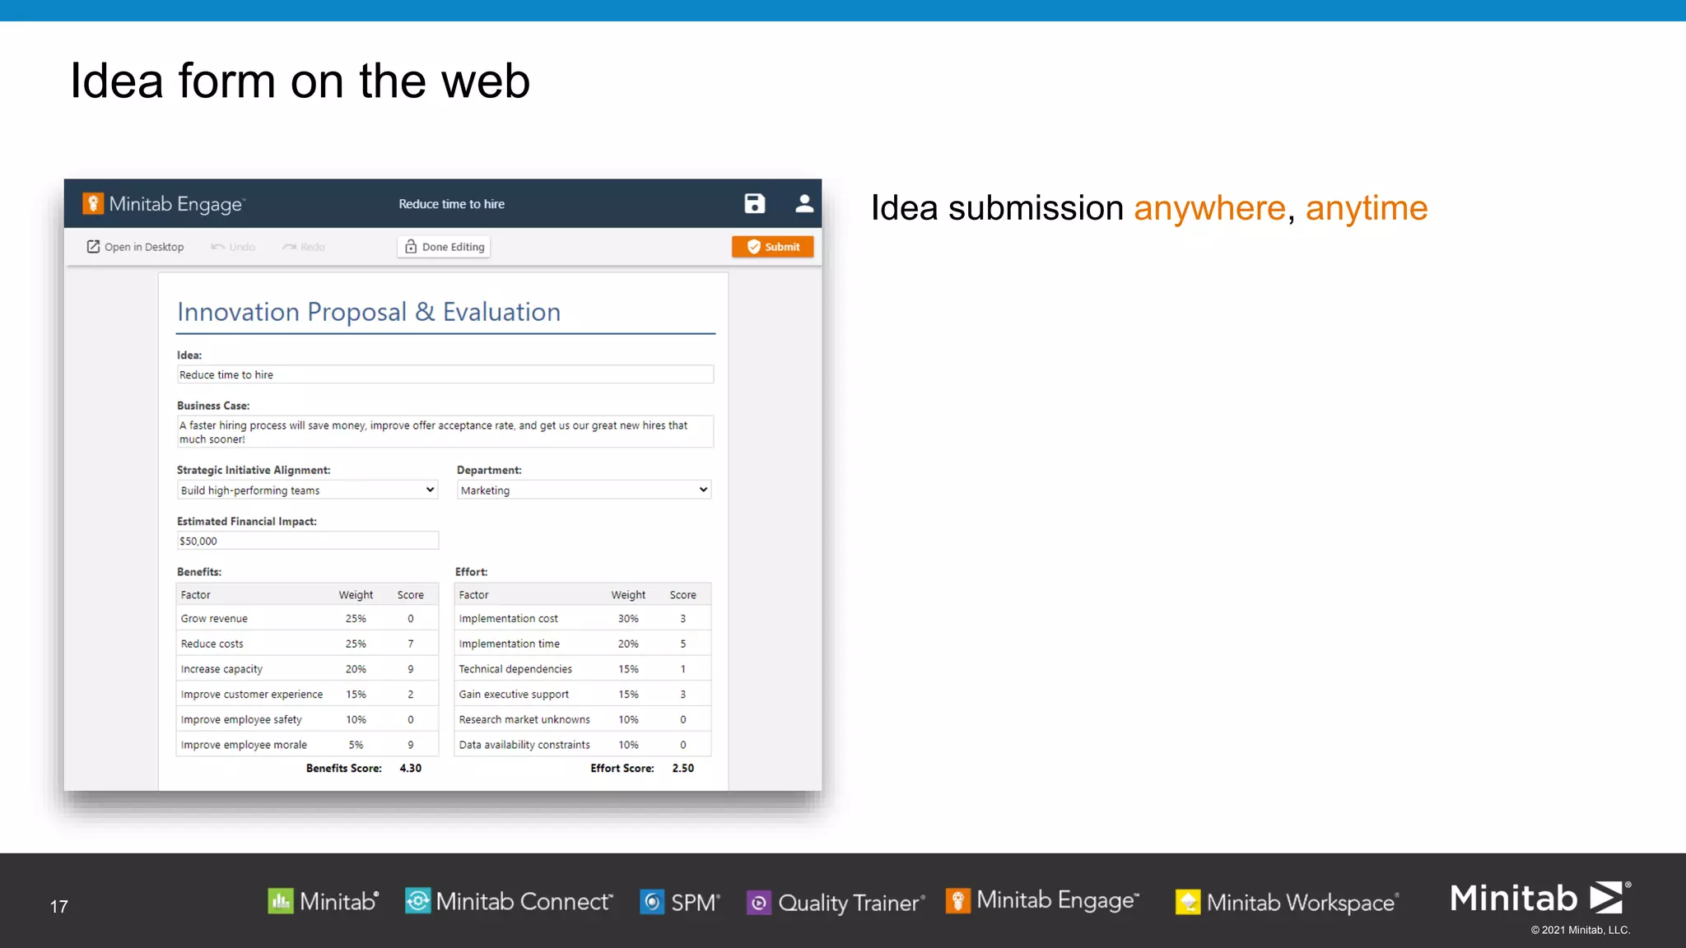Click the Grow revenue score cell
Screen dimensions: 1686x948
tap(411, 619)
